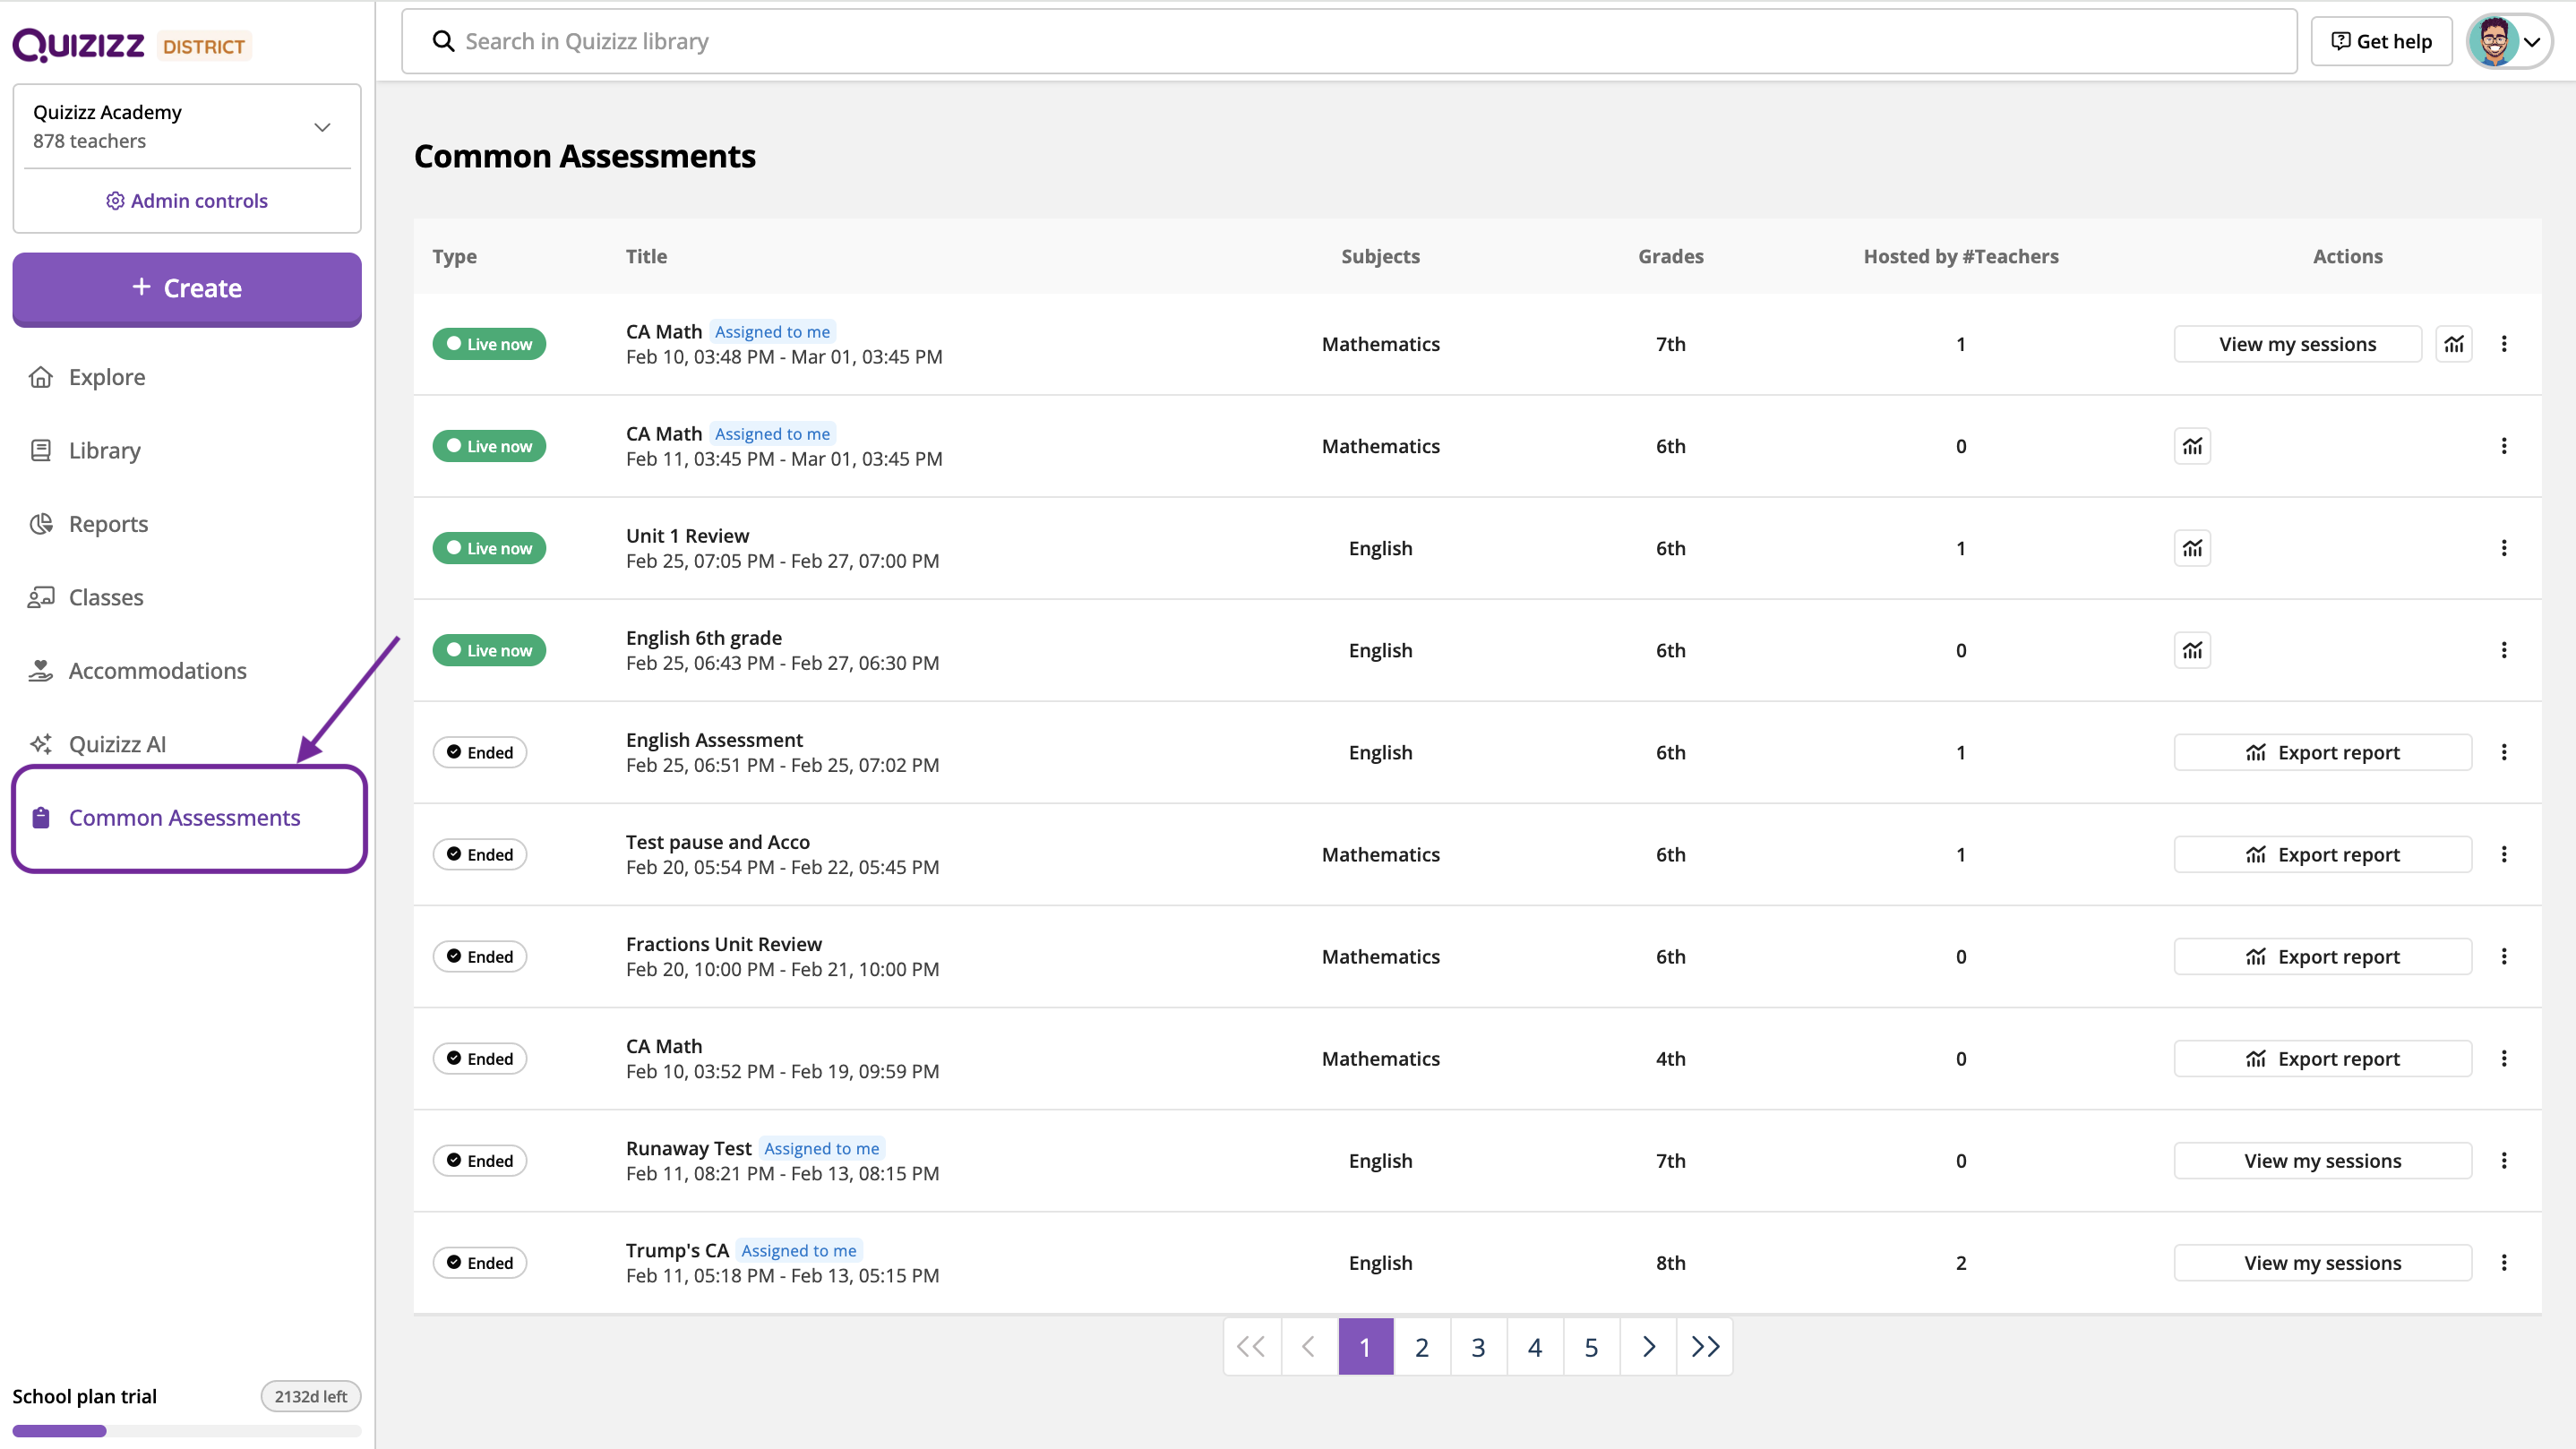
Task: Click the Grades column header
Action: point(1670,256)
